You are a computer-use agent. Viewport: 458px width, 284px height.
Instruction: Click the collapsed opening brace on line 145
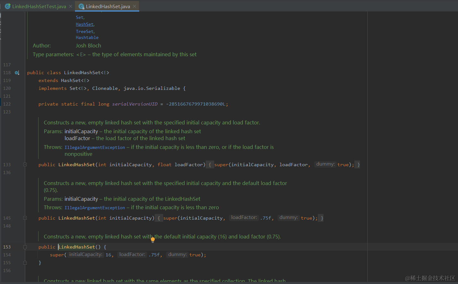click(159, 218)
